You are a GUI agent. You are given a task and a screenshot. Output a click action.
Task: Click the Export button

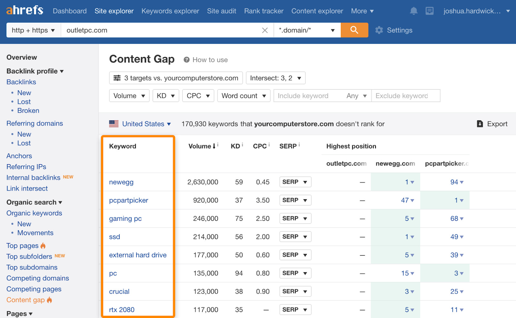point(492,124)
